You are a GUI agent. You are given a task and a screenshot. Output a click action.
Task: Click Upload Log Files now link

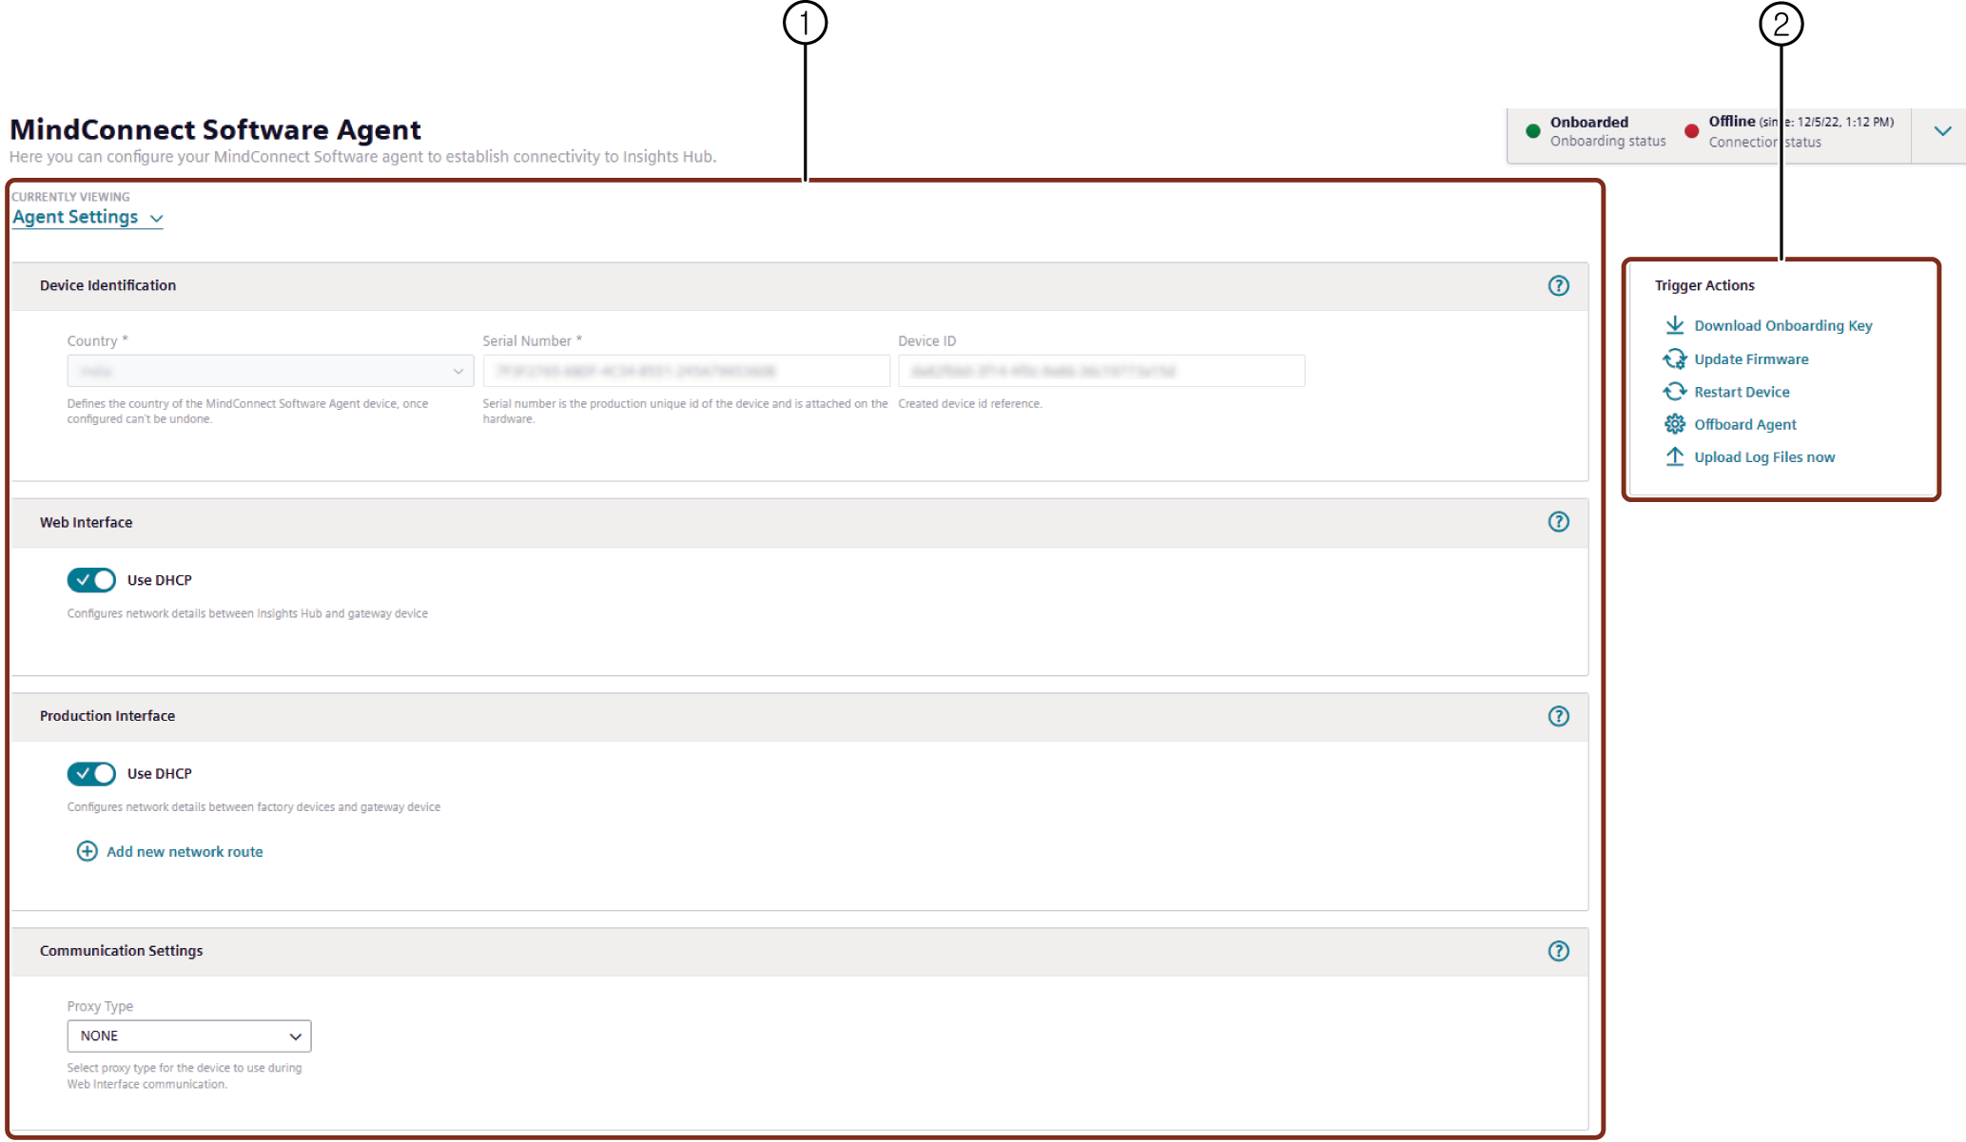coord(1764,456)
